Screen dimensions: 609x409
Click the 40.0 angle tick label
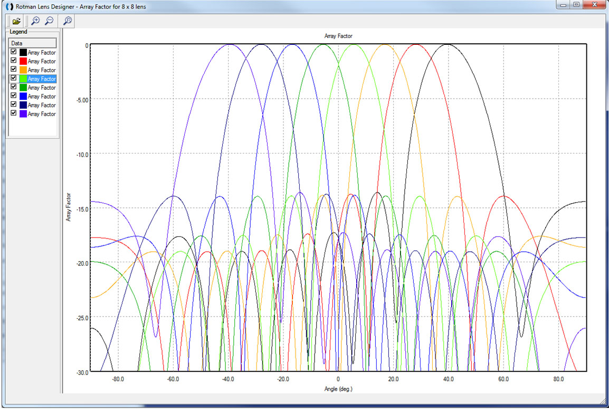click(x=448, y=379)
